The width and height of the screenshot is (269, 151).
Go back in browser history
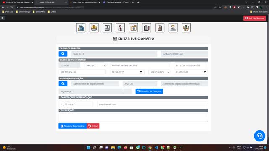pos(3,8)
